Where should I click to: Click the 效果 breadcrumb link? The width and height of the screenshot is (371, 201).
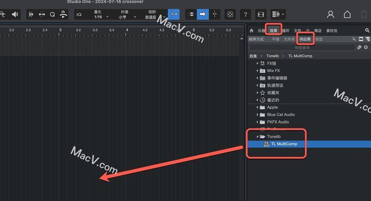253,56
